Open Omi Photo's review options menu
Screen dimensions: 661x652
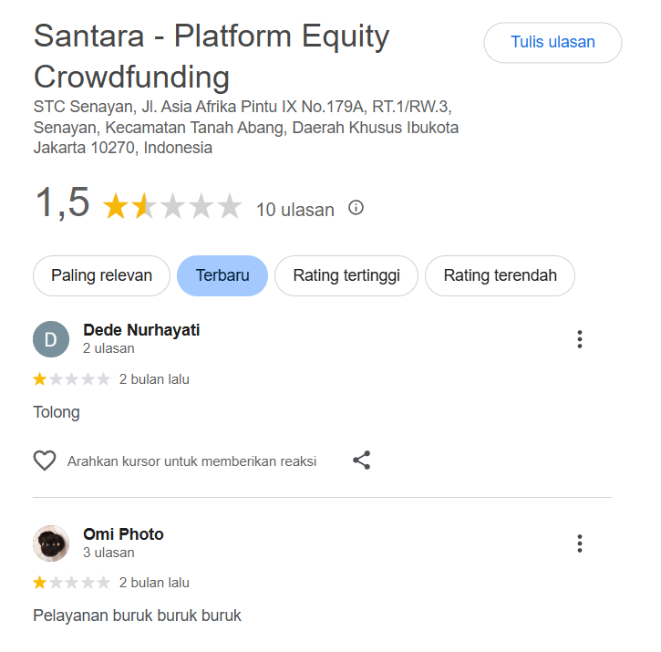pyautogui.click(x=579, y=544)
